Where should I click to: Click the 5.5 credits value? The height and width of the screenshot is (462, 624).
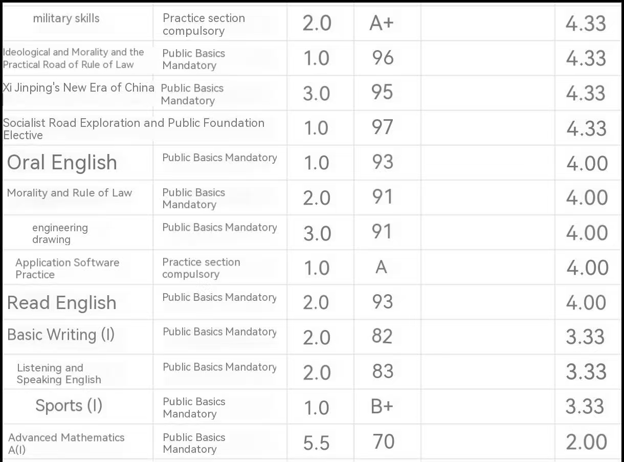click(x=317, y=443)
